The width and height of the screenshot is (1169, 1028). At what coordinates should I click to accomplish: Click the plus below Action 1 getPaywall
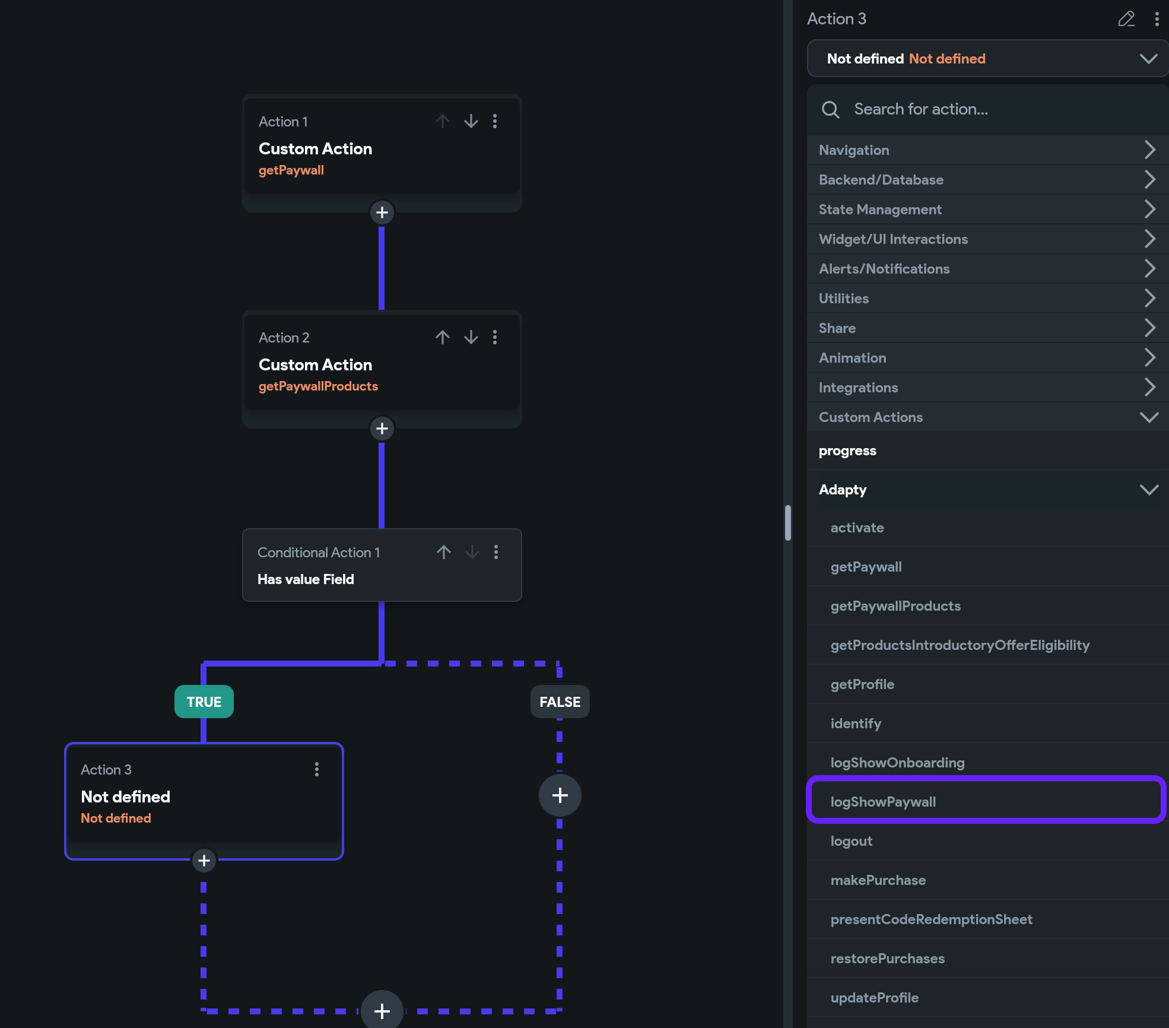pyautogui.click(x=382, y=212)
